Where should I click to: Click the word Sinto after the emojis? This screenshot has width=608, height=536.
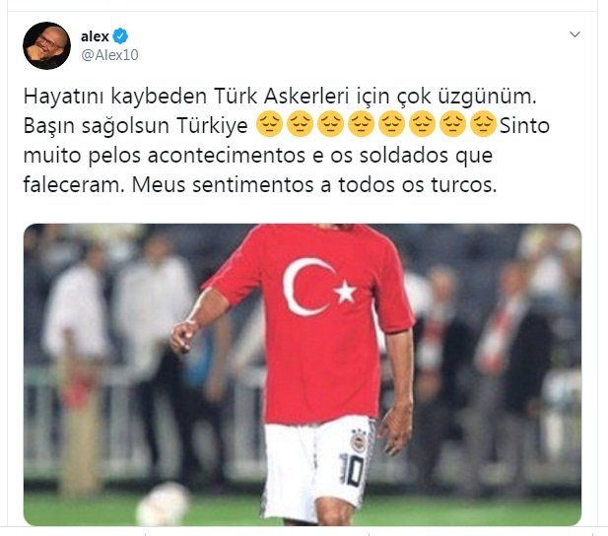point(524,125)
